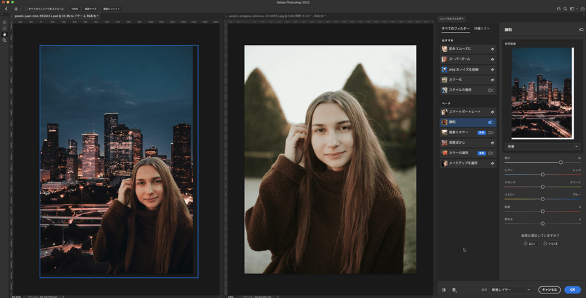586x298 pixels.
Task: Check すべてのウィンドウをスクロール checkbox
Action: (26, 8)
